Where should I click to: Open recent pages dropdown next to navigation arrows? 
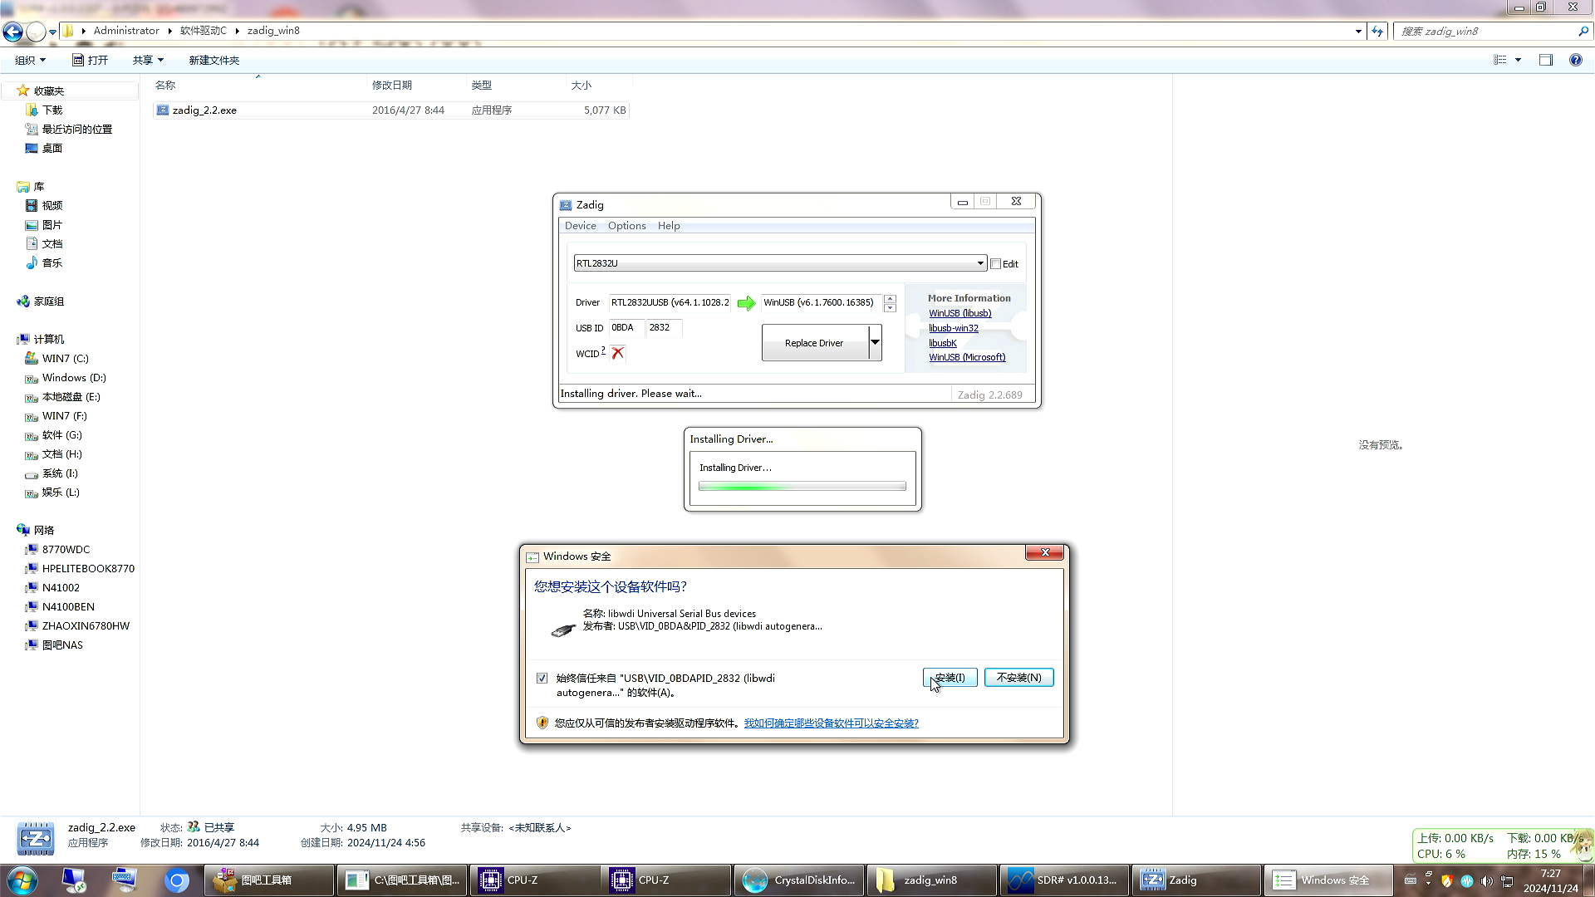click(52, 32)
